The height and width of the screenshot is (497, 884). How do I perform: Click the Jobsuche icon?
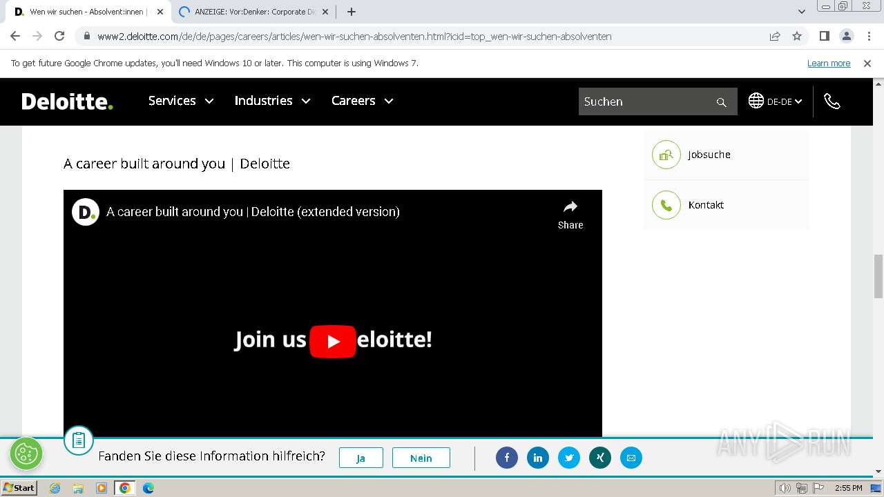(666, 155)
